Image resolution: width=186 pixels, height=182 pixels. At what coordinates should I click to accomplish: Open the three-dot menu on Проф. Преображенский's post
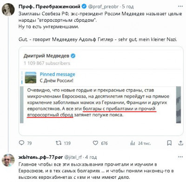180,6
